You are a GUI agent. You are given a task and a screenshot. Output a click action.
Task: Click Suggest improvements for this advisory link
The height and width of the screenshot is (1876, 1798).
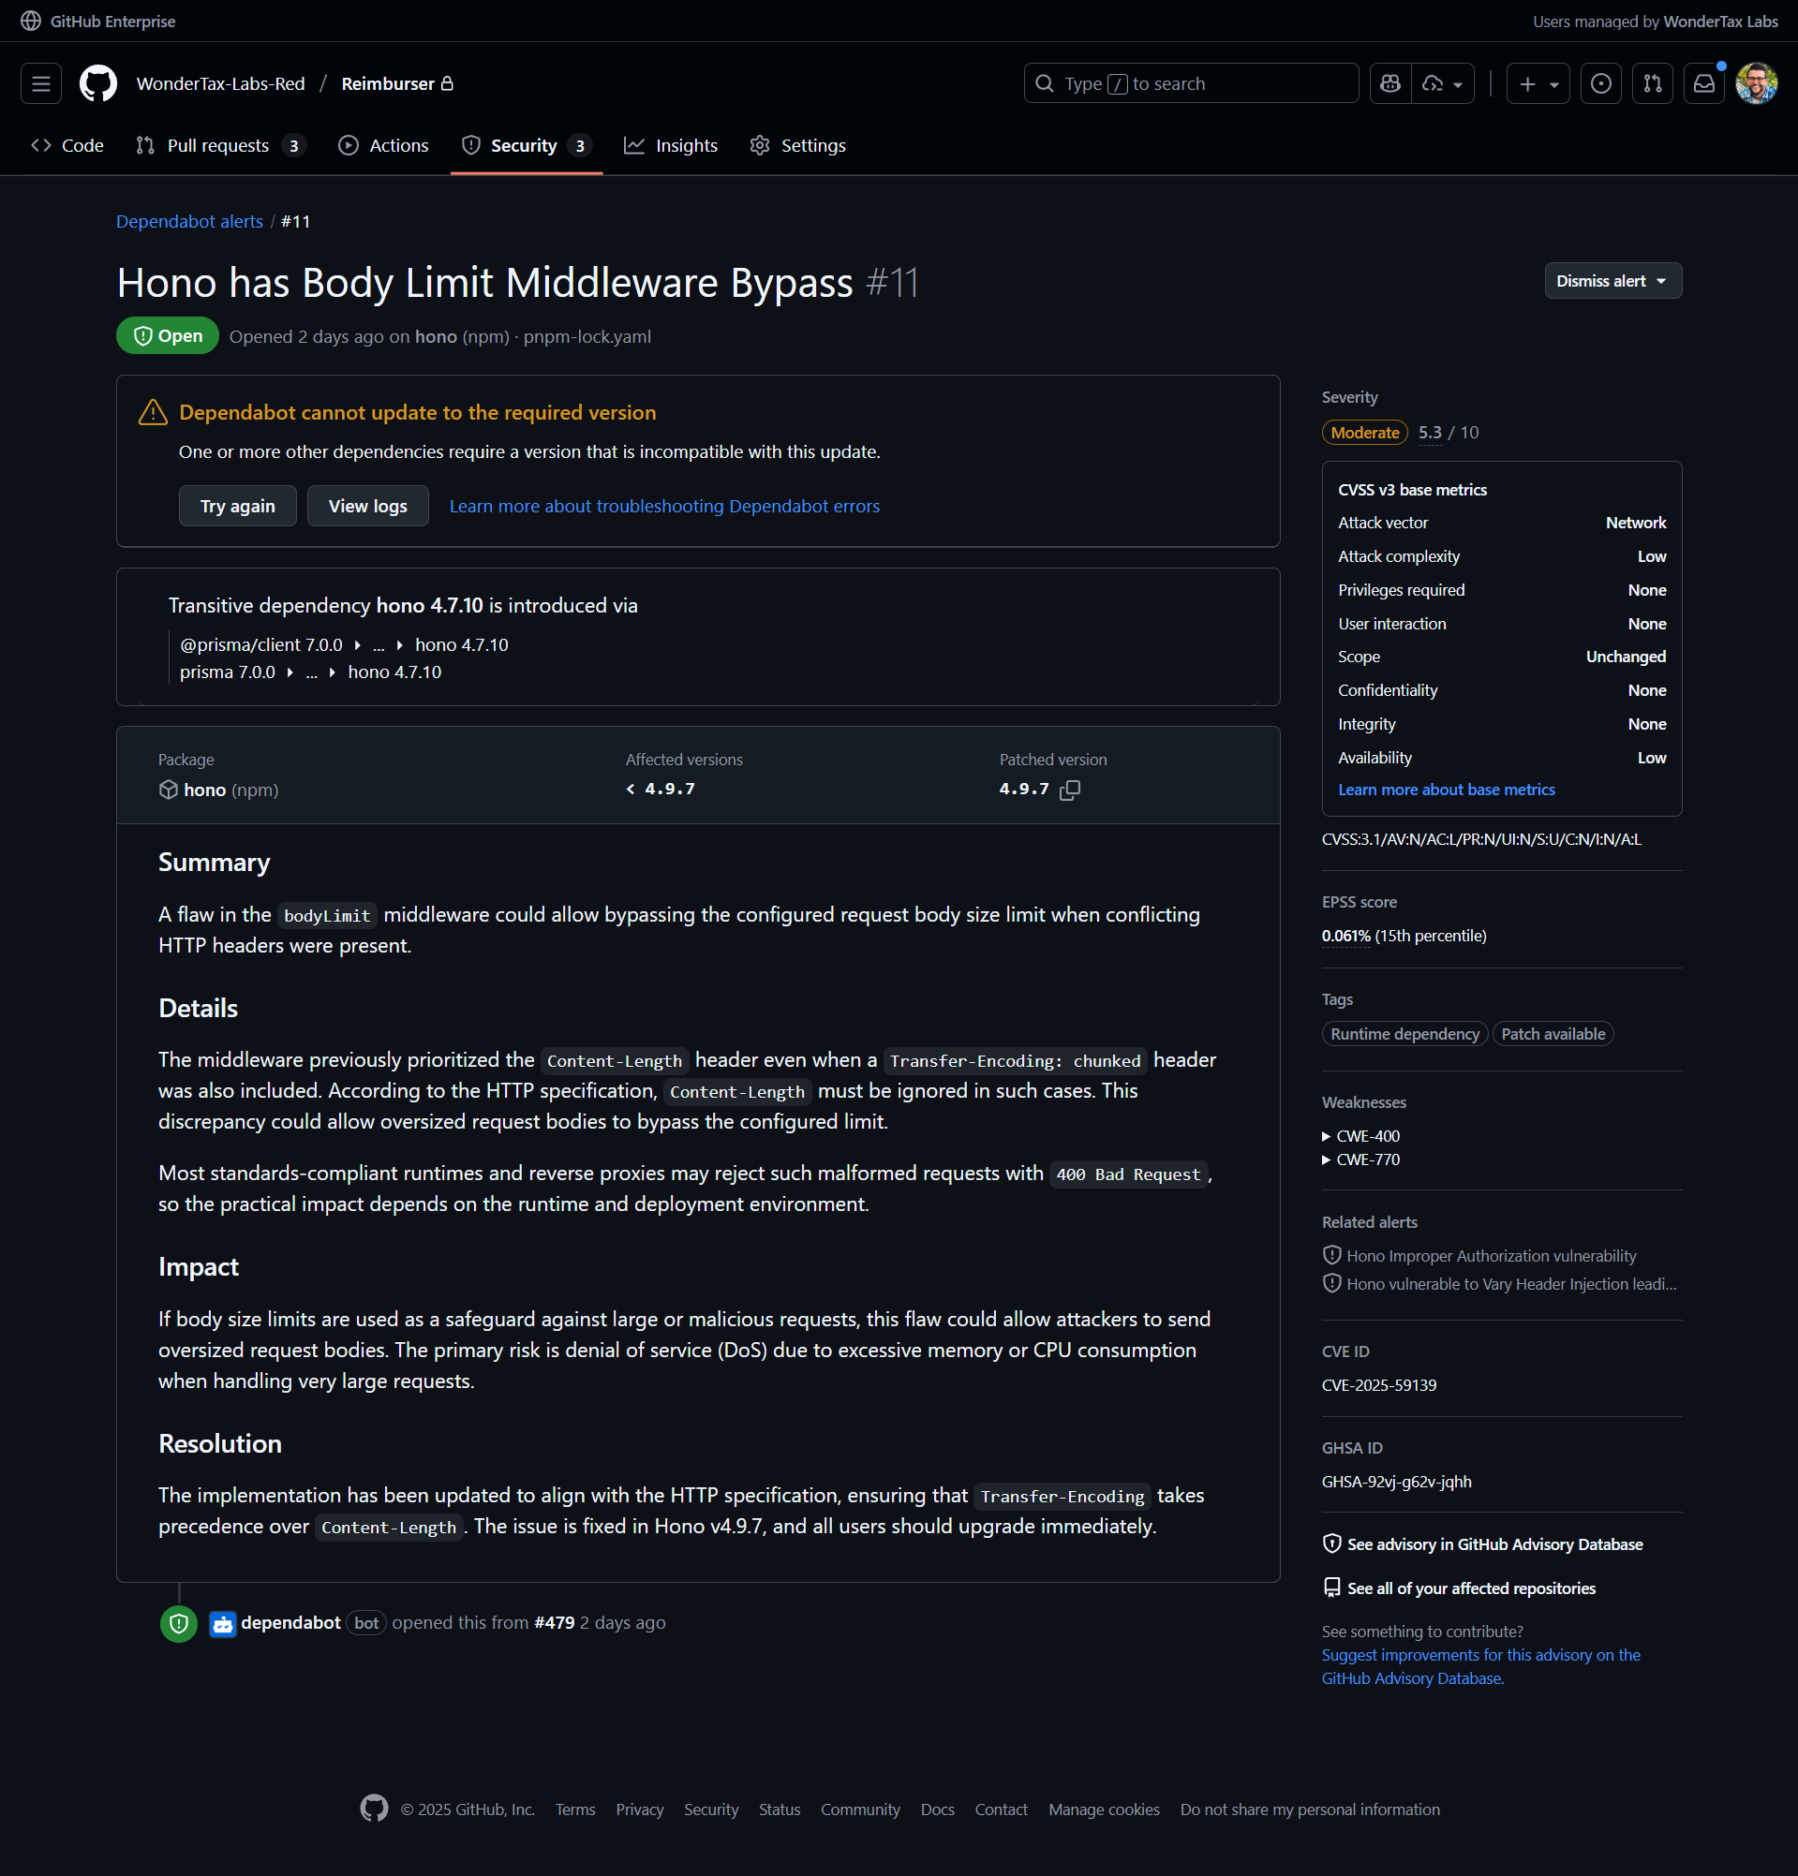pyautogui.click(x=1481, y=1666)
